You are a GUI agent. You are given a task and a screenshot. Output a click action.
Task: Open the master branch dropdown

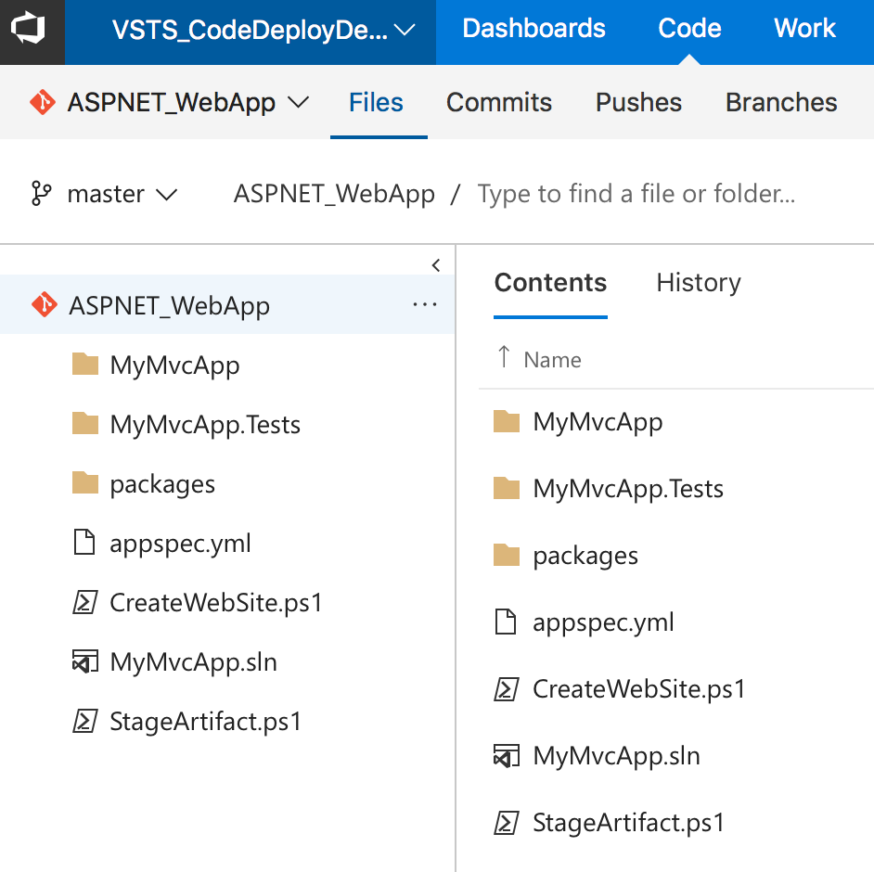(x=122, y=195)
